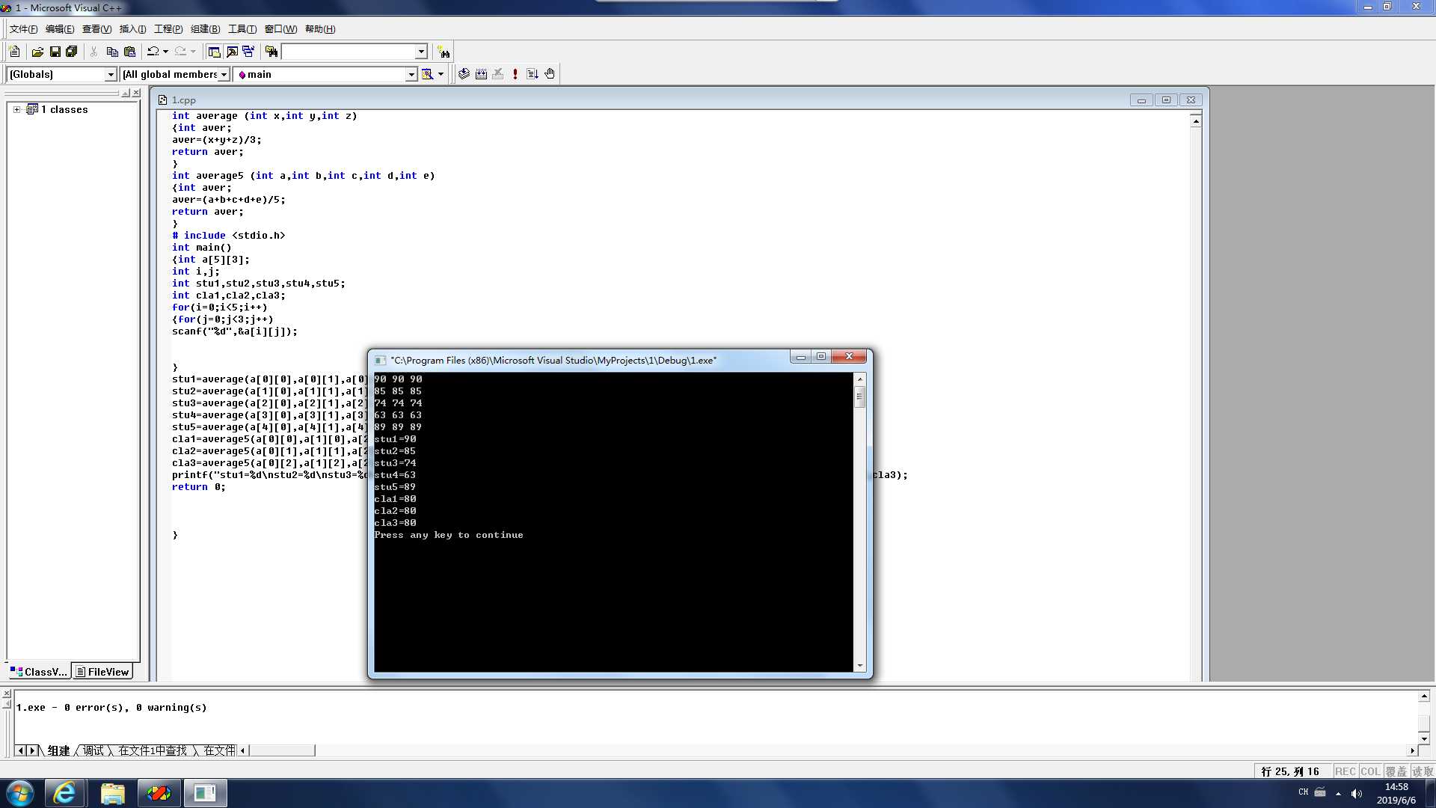Screen dimensions: 1436x808
Task: Click output pane scrollbar down arrow
Action: pos(1424,738)
